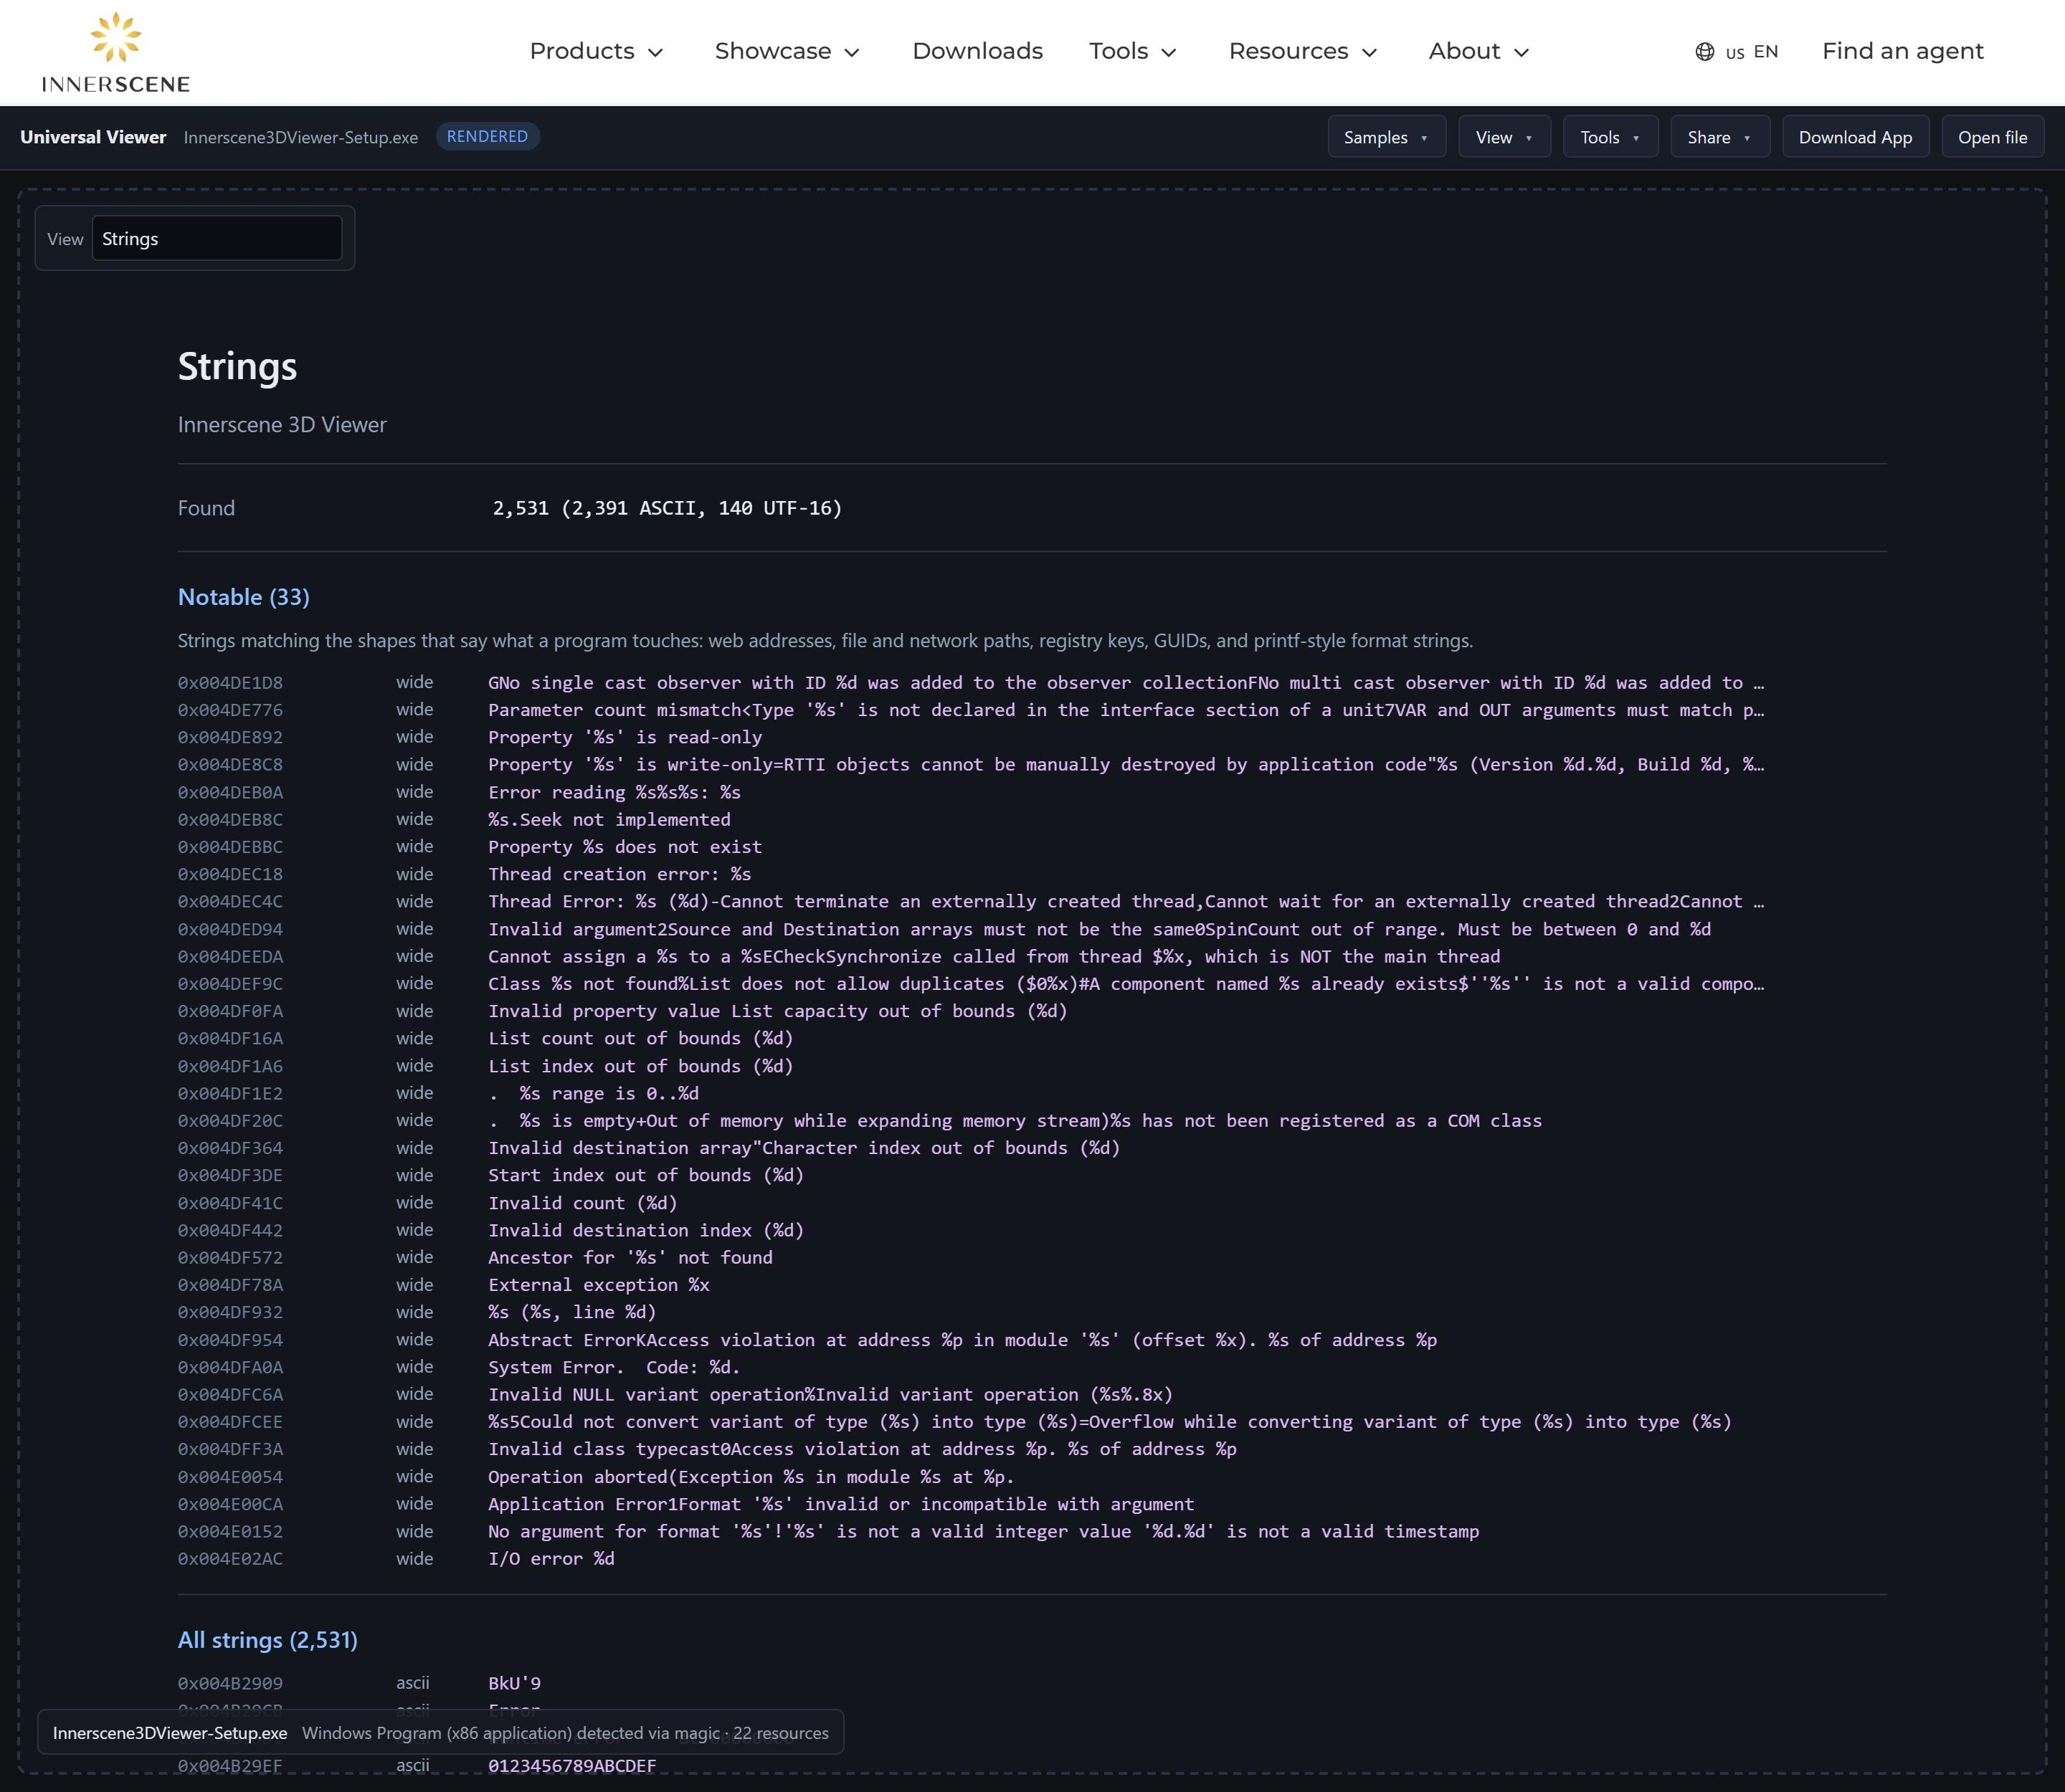2065x1792 pixels.
Task: Select address 0x004E00CA
Action: (230, 1504)
